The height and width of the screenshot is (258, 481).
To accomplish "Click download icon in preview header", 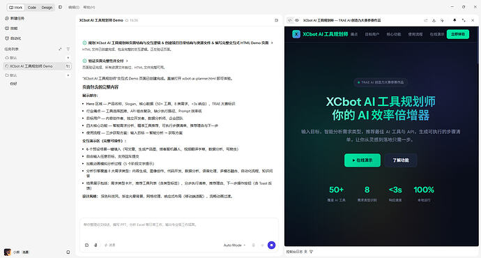I will click(434, 20).
